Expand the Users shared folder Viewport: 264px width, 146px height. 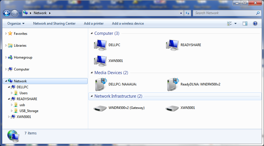tap(12, 93)
